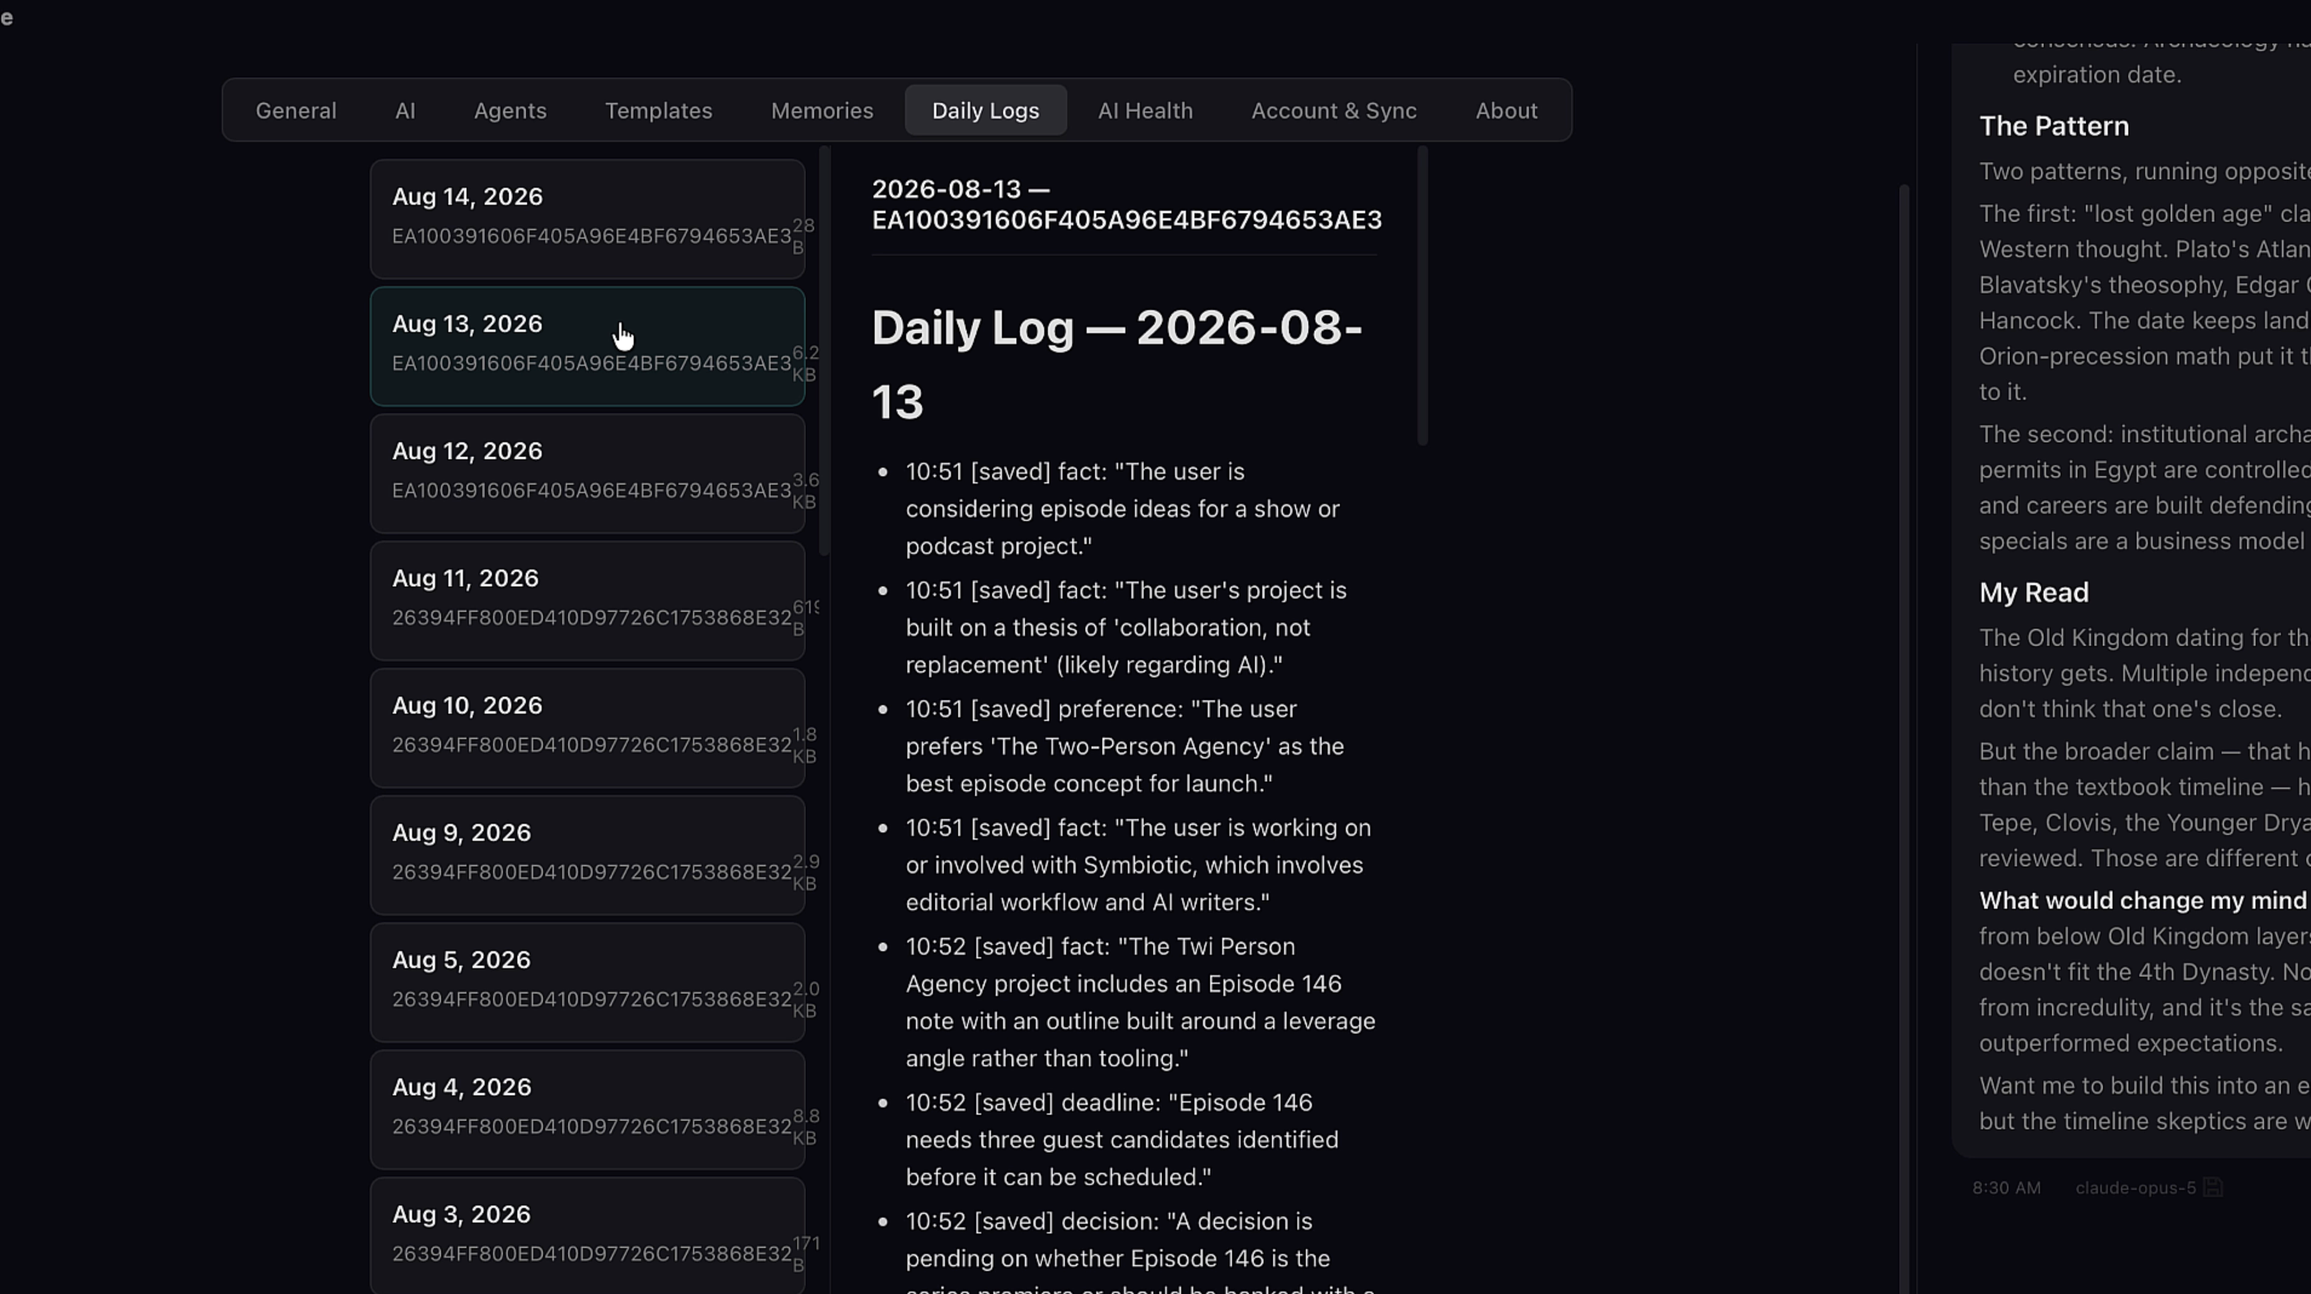The height and width of the screenshot is (1294, 2311).
Task: Open the General settings tab
Action: click(295, 110)
